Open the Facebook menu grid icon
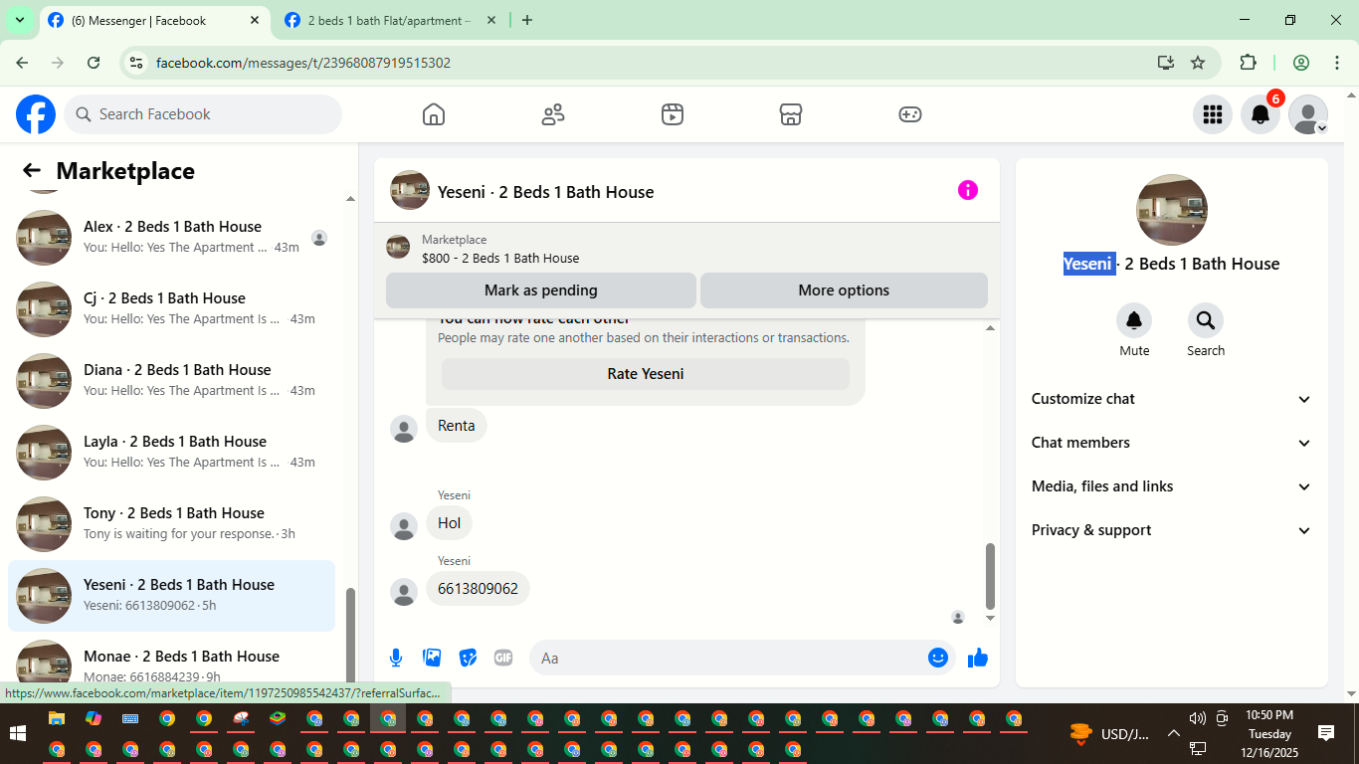Screen dimensions: 1359x764 pyautogui.click(x=1213, y=114)
